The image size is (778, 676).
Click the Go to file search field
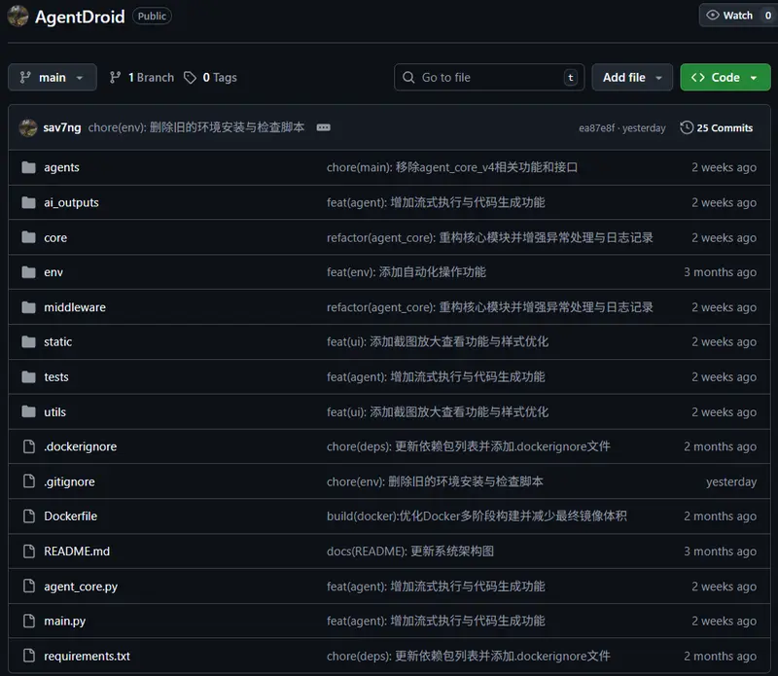pos(489,78)
